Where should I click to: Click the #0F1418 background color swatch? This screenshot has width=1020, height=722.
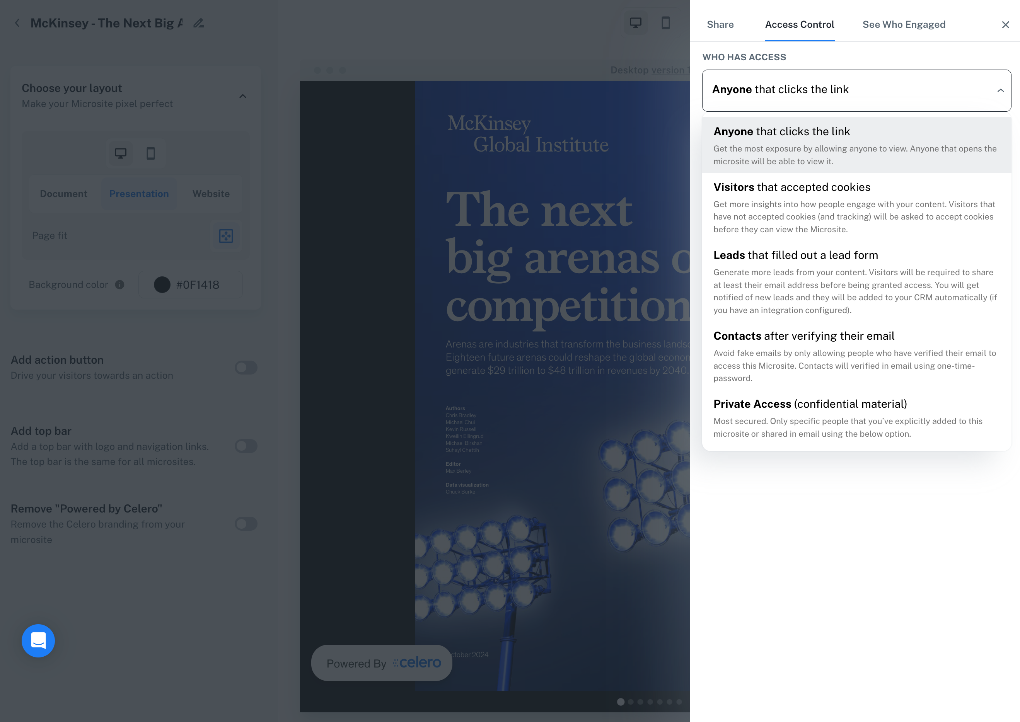click(162, 284)
